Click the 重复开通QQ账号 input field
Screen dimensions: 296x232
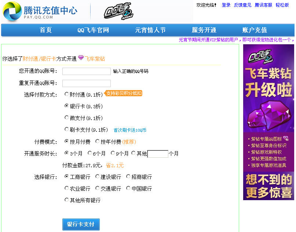click(87, 83)
